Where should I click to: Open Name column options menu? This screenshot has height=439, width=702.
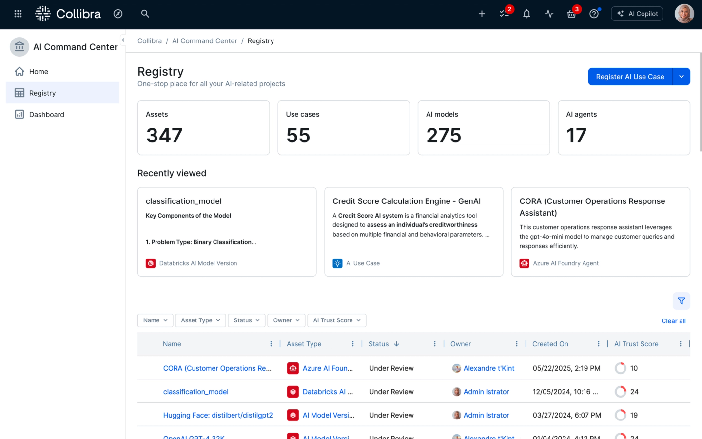click(271, 344)
